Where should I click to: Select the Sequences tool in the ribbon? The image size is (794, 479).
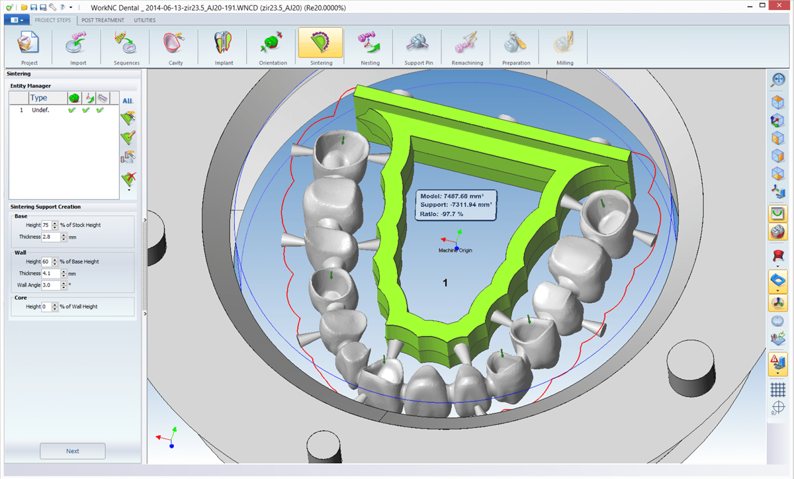126,46
